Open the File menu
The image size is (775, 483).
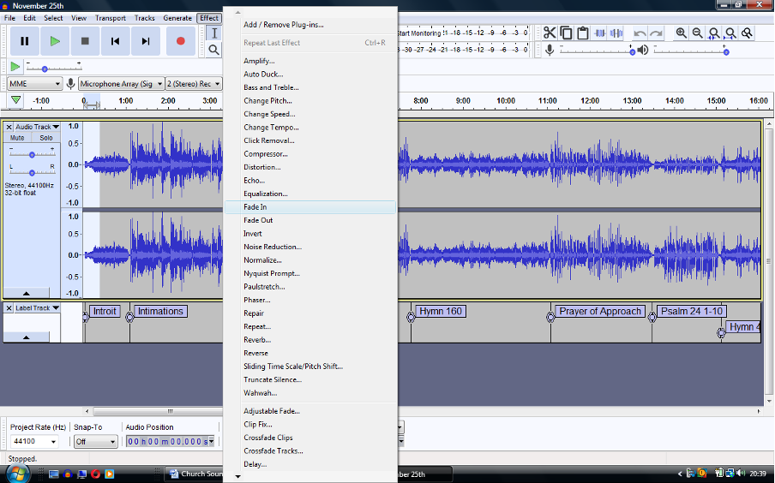pos(9,18)
